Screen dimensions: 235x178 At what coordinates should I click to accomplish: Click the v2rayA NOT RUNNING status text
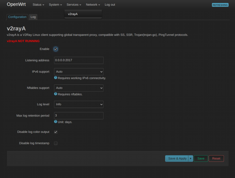pos(23,41)
